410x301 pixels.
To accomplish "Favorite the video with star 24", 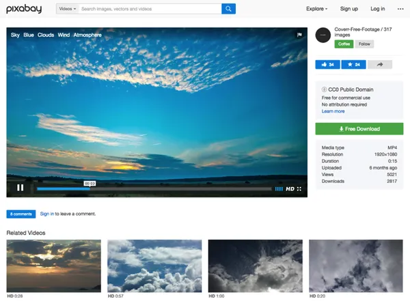I will (354, 65).
